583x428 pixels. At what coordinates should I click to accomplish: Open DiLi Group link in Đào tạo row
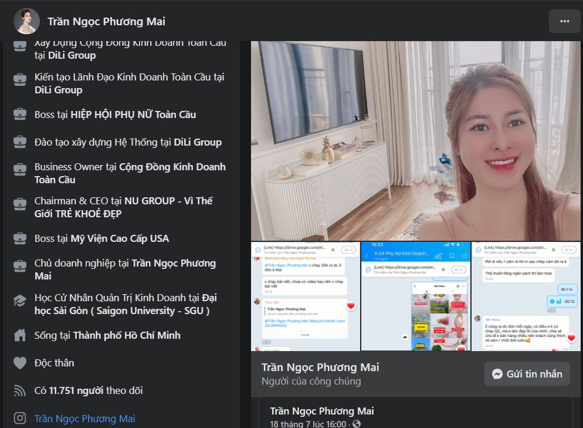tap(198, 142)
